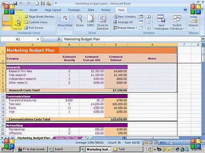Click Undo in Quick Access toolbar
Viewport: 205px width, 153px height.
(21, 3)
